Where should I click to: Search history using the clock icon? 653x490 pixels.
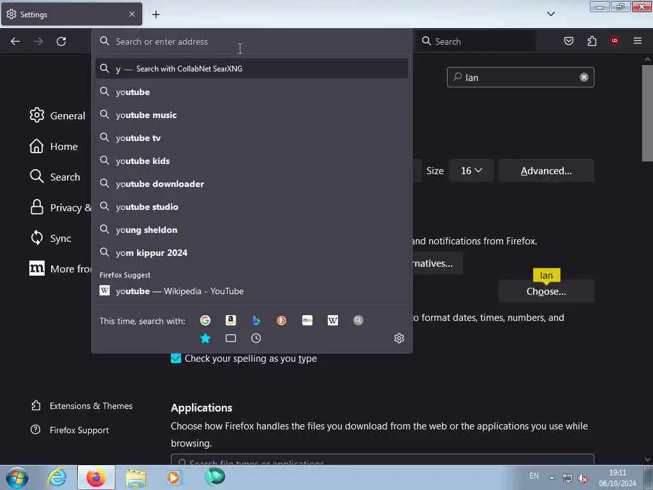(x=256, y=338)
